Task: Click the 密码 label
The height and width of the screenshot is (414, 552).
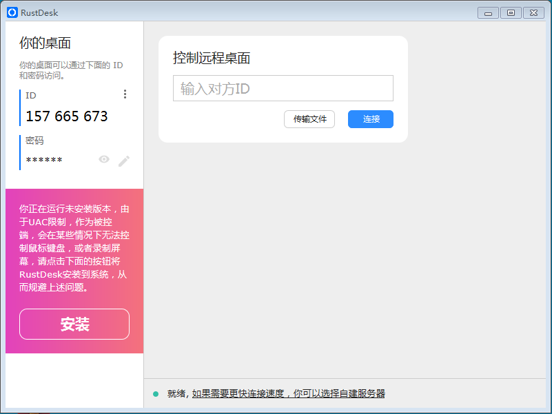Action: point(34,141)
